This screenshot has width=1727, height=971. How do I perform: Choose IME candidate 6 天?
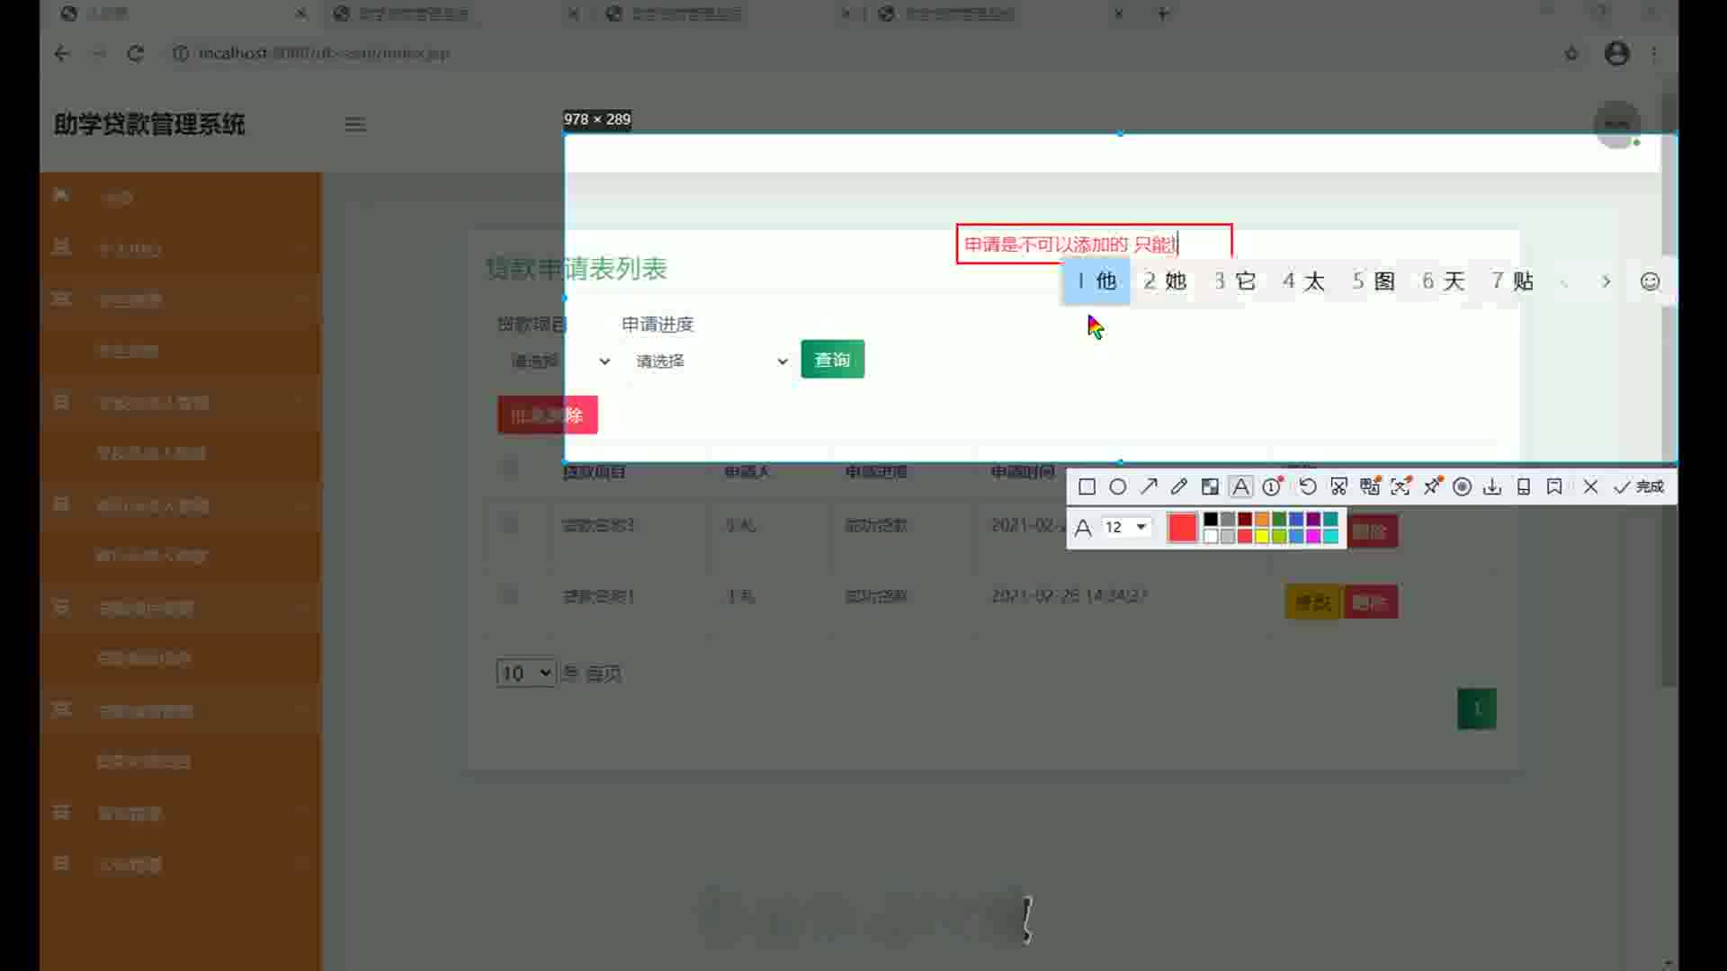[1443, 281]
